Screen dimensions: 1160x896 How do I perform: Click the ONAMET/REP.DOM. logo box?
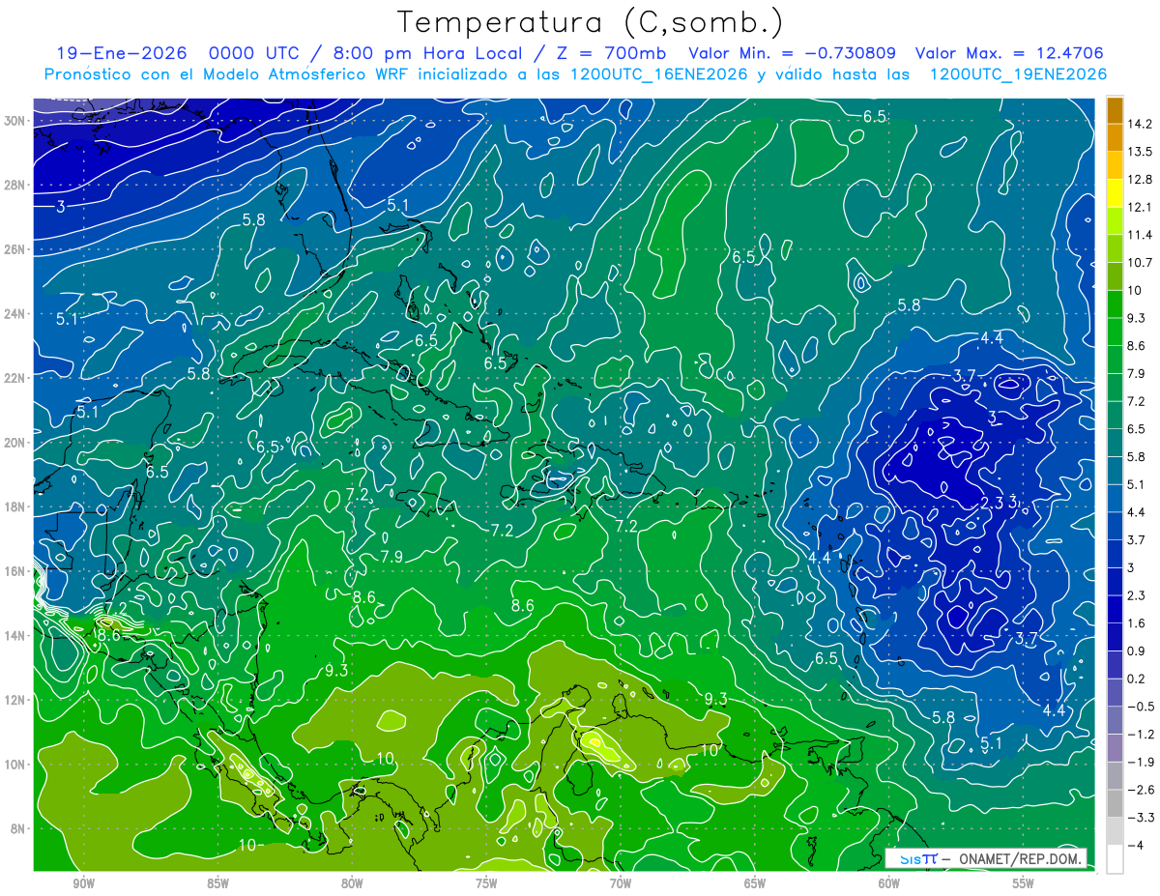coord(987,858)
